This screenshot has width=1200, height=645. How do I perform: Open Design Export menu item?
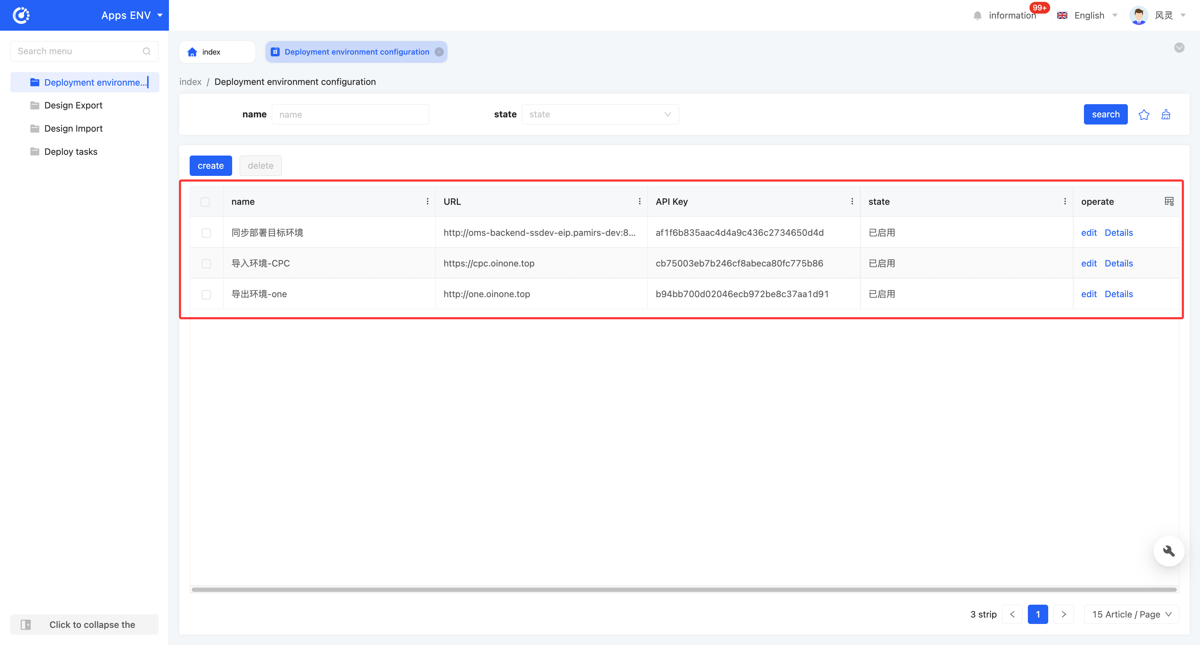[73, 105]
